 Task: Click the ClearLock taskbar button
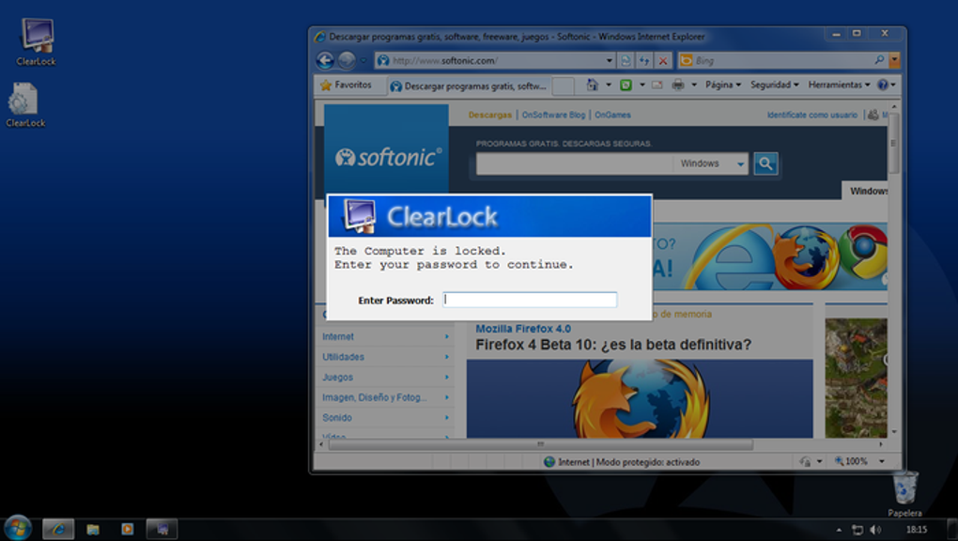click(x=162, y=529)
